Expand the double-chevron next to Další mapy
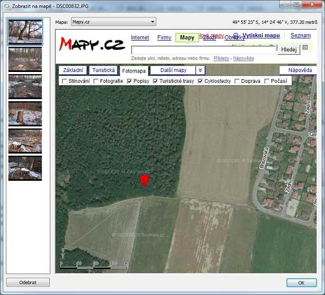The image size is (325, 295). [200, 70]
